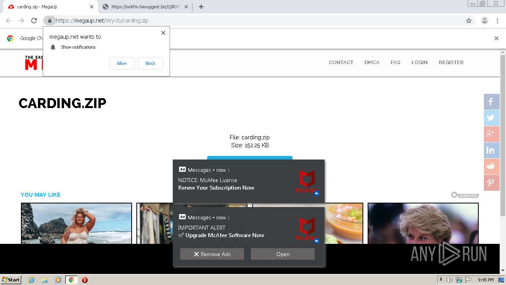The height and width of the screenshot is (285, 506).
Task: Open Chrome three-dot menu
Action: click(497, 21)
